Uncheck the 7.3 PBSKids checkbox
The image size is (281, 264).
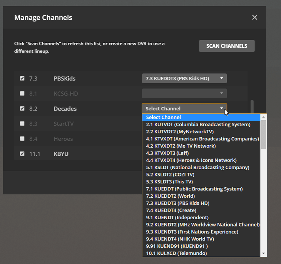(22, 78)
